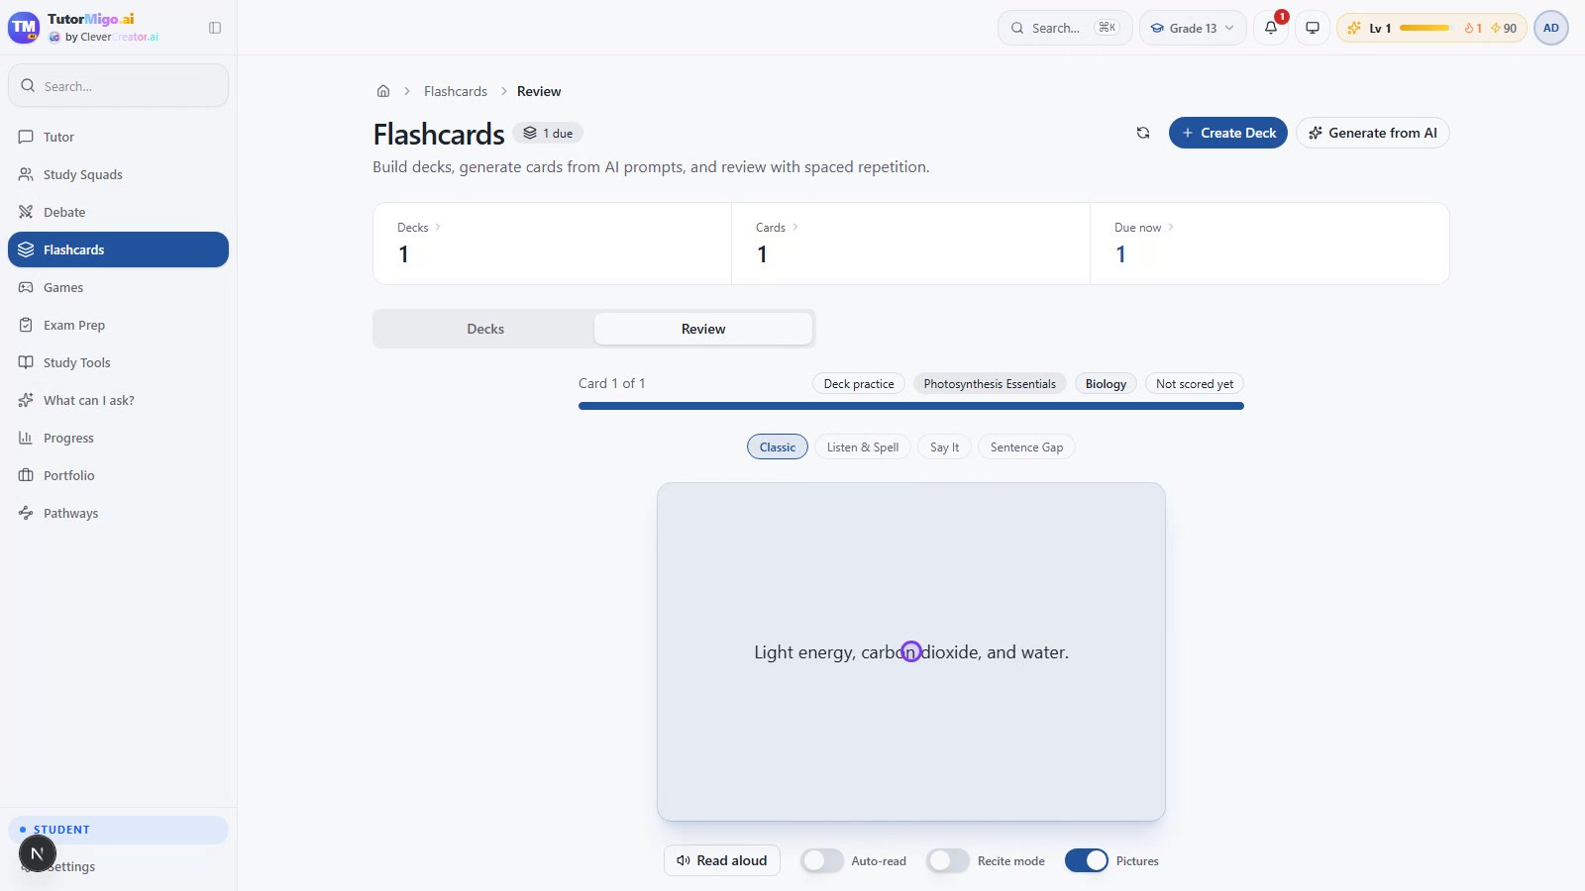The width and height of the screenshot is (1585, 891).
Task: Turn on Recite mode toggle
Action: (x=948, y=860)
